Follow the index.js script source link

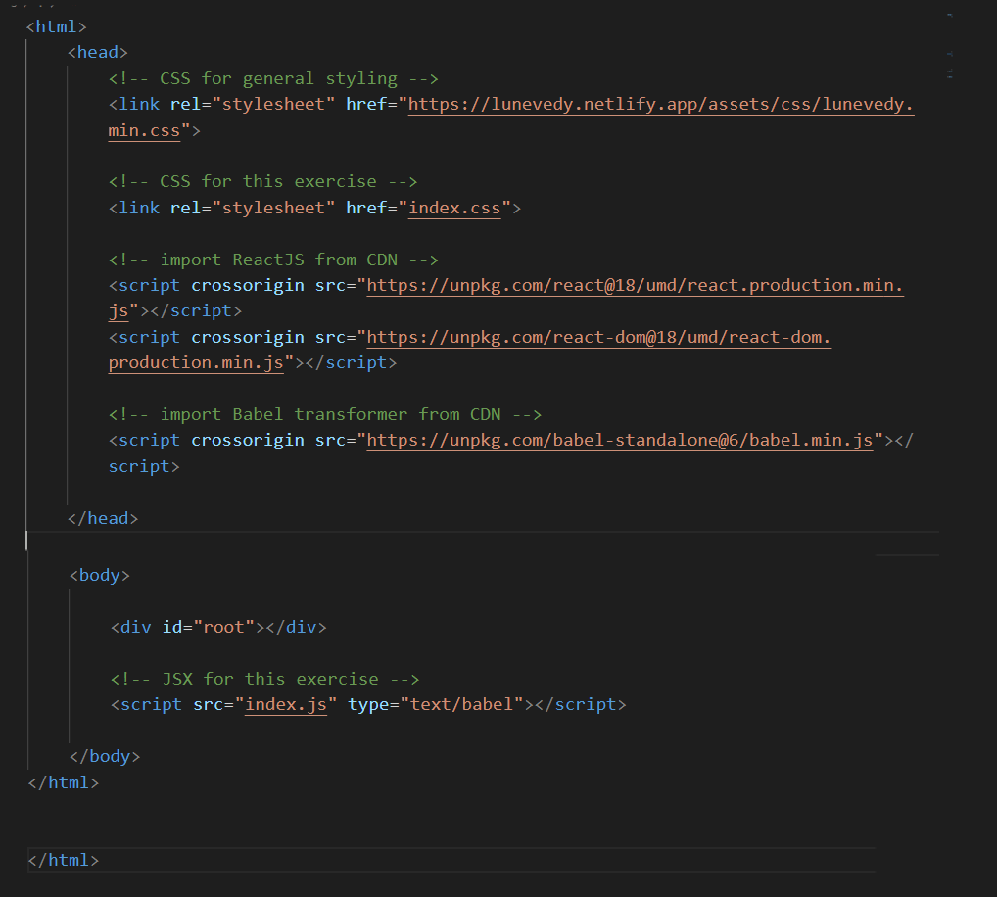tap(285, 704)
